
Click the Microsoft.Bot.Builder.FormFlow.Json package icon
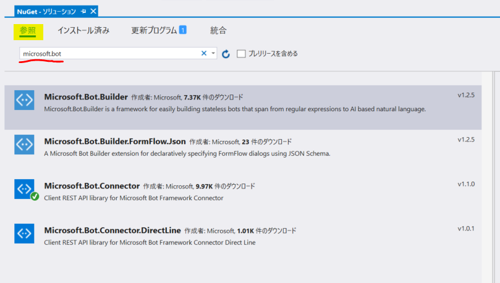(x=24, y=145)
